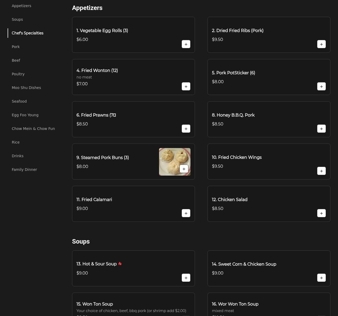Add Fried Prawns to the order
The height and width of the screenshot is (316, 338).
pyautogui.click(x=186, y=129)
